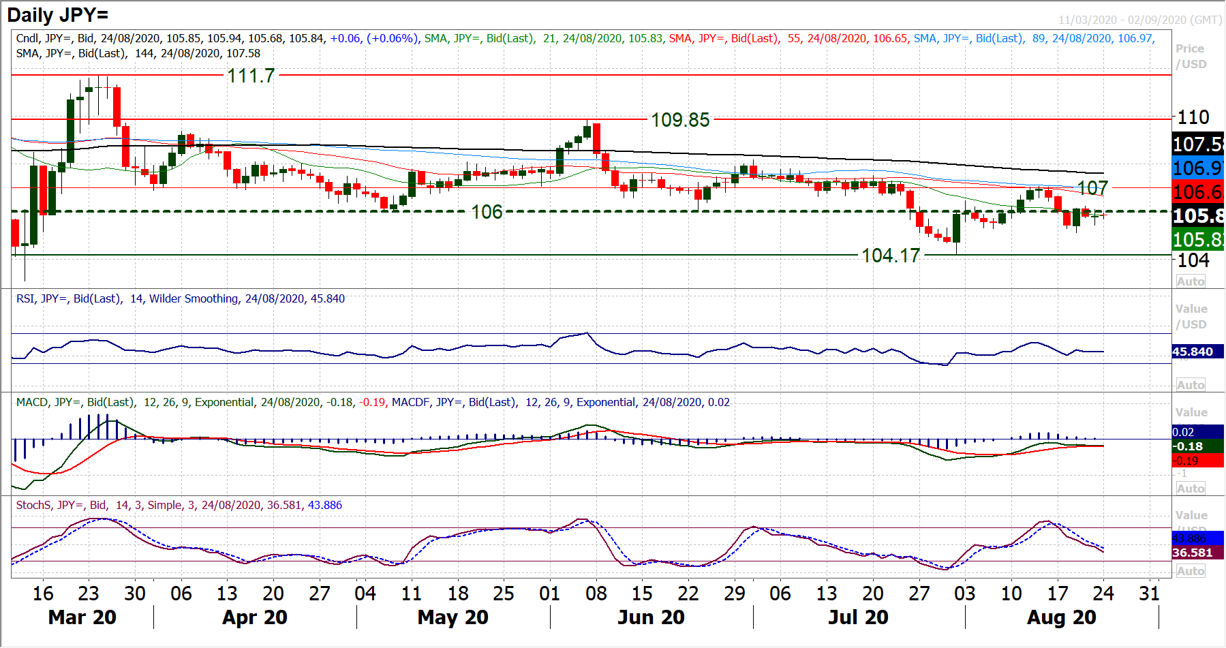Click the SMA 144 legend line text

(x=138, y=53)
